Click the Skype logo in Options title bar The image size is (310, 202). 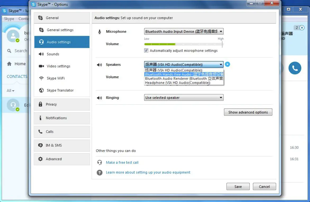(x=33, y=4)
